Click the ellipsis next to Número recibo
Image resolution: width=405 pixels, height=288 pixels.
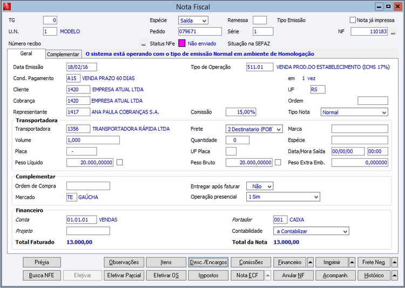pyautogui.click(x=143, y=43)
